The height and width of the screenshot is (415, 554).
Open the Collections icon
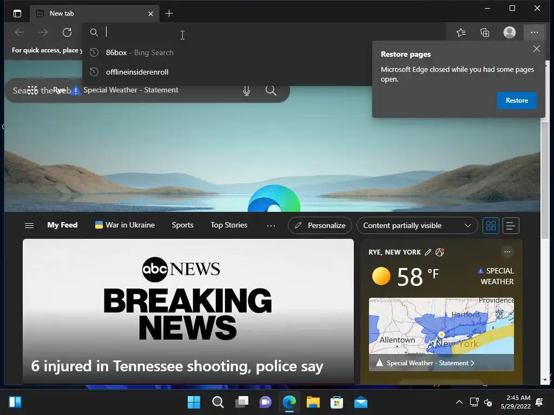pyautogui.click(x=485, y=32)
